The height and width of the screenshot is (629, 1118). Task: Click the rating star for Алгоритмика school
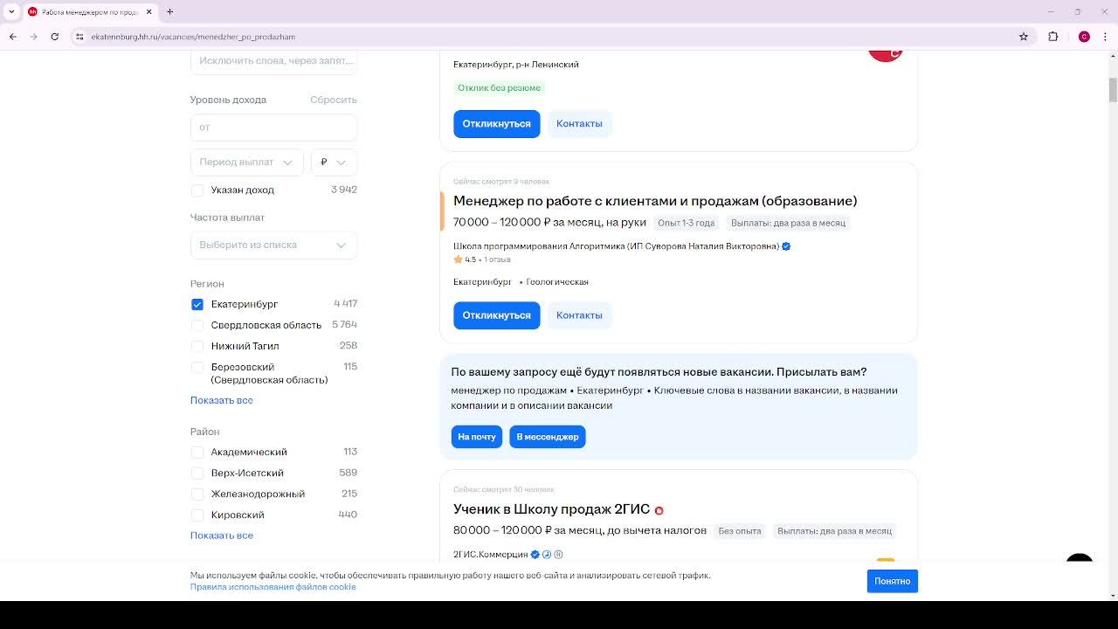click(x=458, y=259)
